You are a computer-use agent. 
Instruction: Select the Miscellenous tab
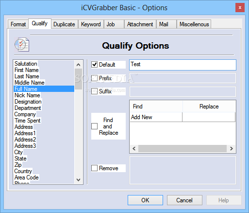[x=194, y=24]
